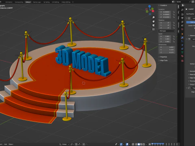195x146 pixels.
Task: Toggle orthographic perspective grid icon
Action: [154, 29]
